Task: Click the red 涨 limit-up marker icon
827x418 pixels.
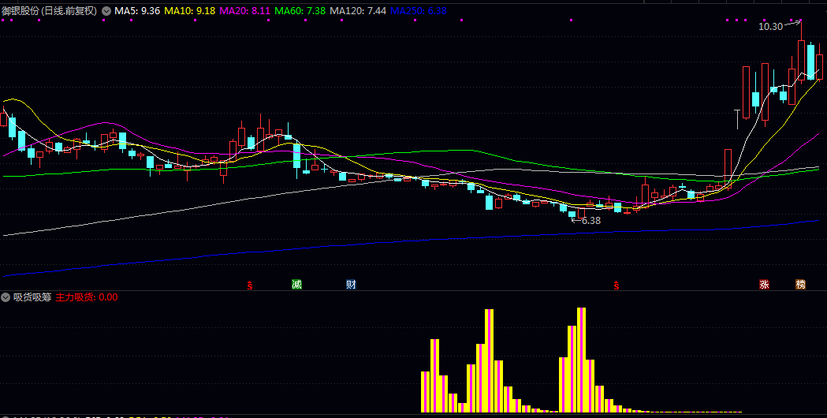Action: tap(764, 284)
